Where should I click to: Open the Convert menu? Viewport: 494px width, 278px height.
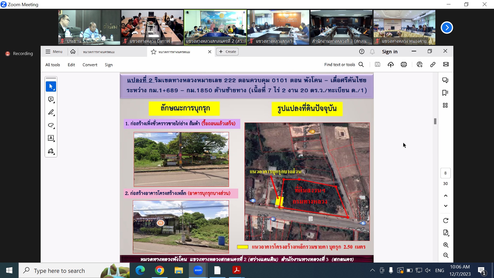pyautogui.click(x=90, y=65)
